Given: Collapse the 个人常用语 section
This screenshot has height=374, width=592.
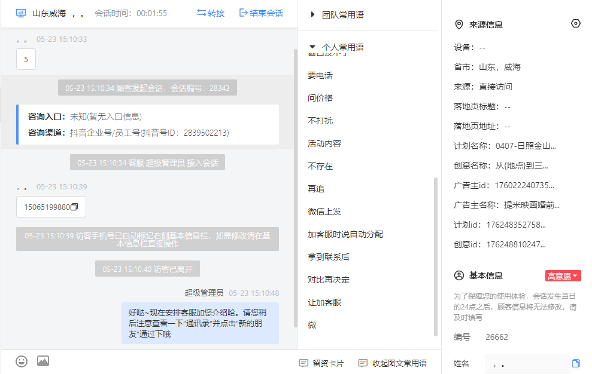Looking at the screenshot, I should [x=337, y=47].
